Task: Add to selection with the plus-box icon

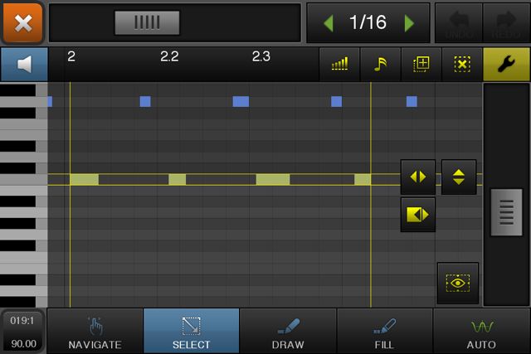Action: (x=421, y=65)
